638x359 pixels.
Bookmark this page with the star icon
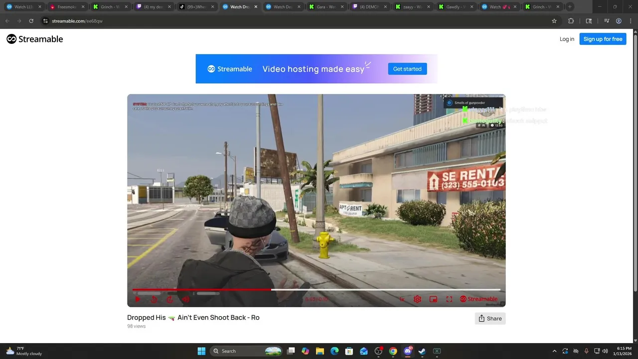click(554, 21)
